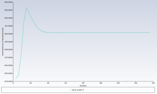Click the 297.0000 y-axis value

click(9, 58)
